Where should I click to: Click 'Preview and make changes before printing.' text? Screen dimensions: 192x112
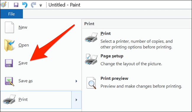tap(141, 86)
